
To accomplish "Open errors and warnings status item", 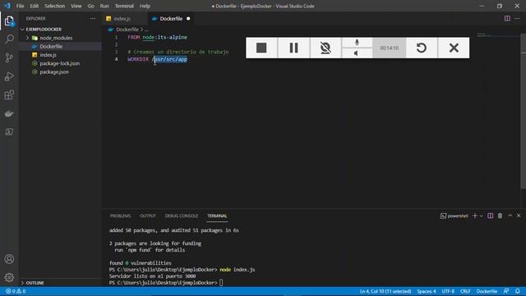I will pos(16,291).
